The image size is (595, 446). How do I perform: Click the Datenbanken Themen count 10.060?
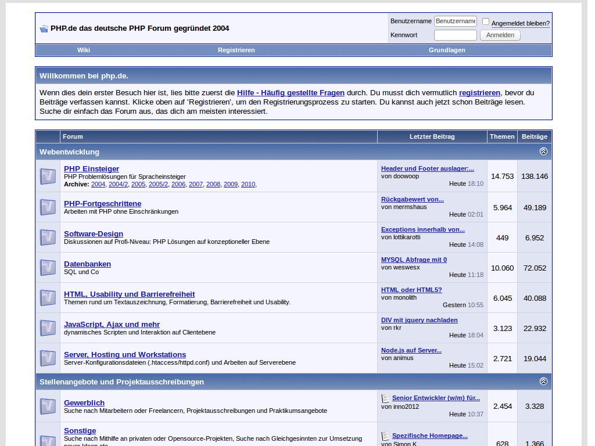[502, 268]
